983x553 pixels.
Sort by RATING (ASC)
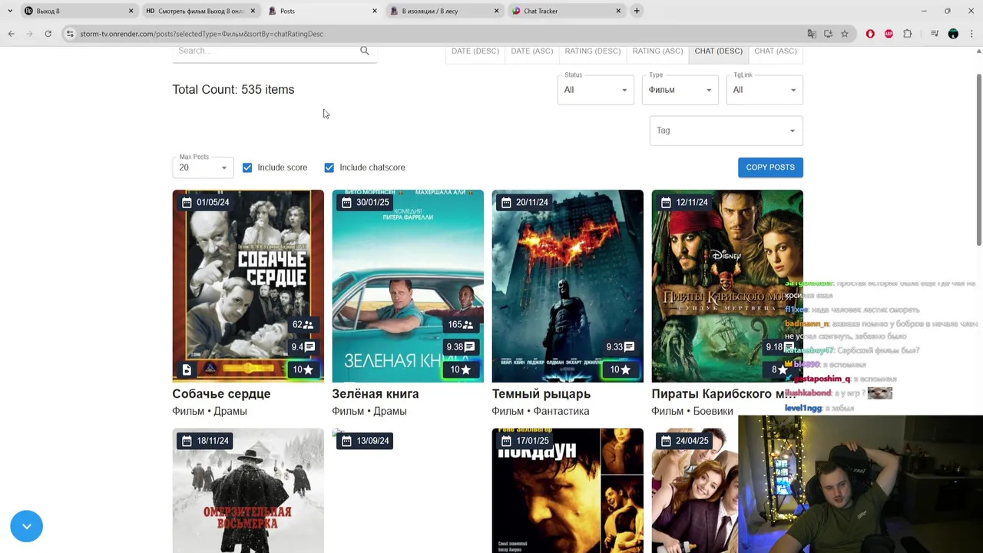point(657,51)
